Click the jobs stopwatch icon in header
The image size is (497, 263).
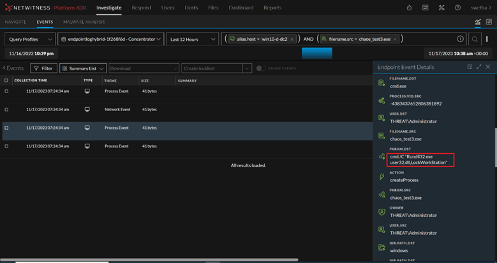pos(410,8)
